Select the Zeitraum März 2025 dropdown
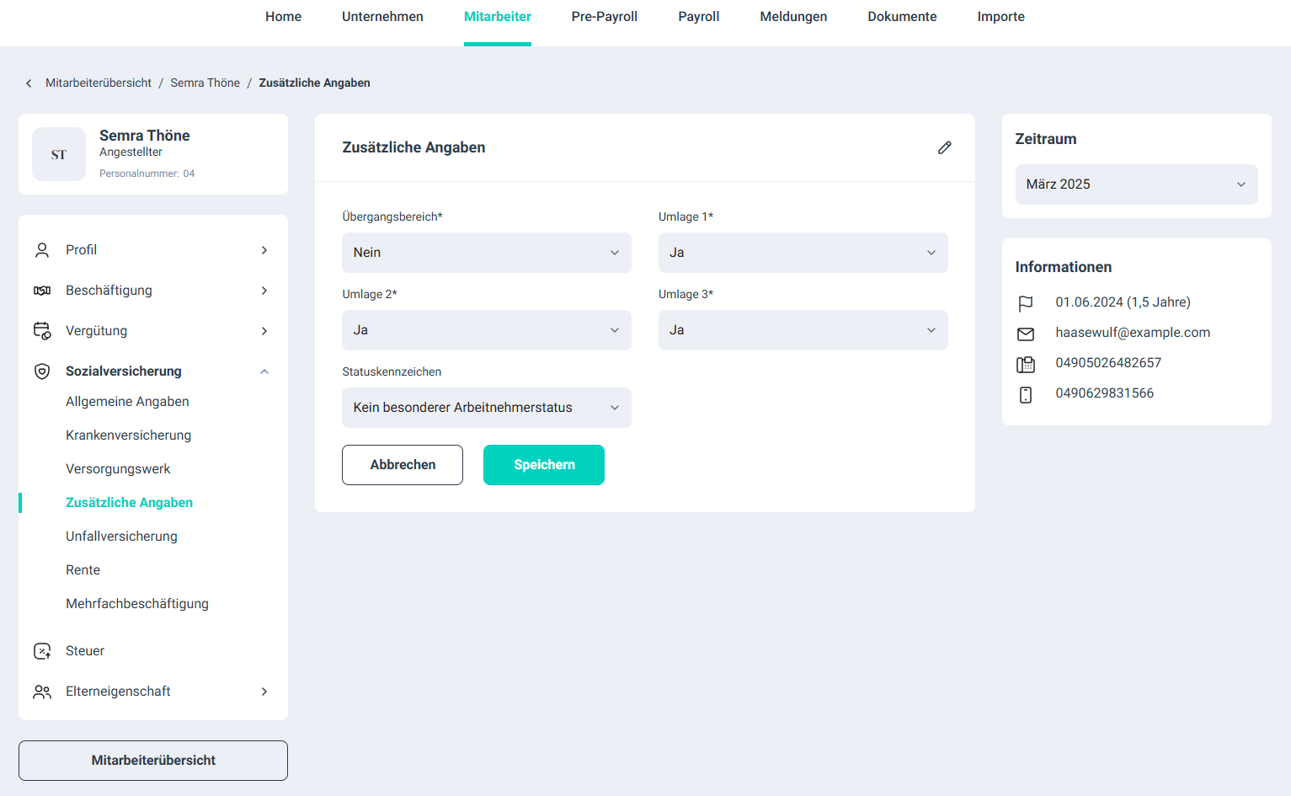This screenshot has width=1291, height=796. 1135,184
